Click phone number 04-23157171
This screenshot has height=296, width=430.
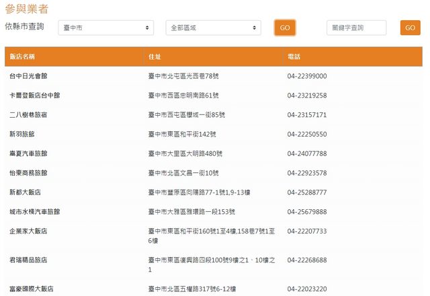(307, 115)
